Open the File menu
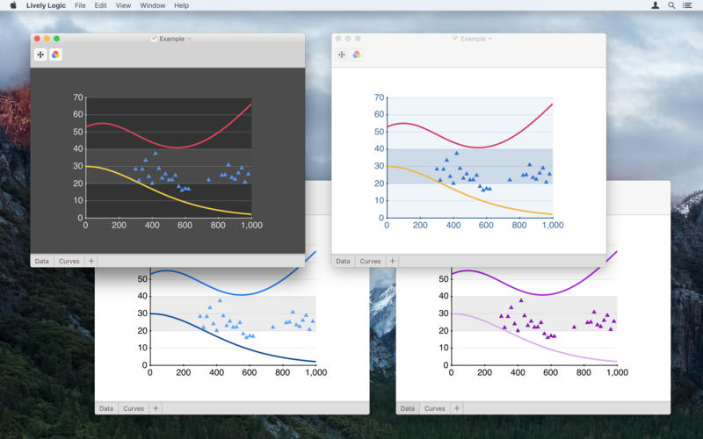Screen dimensions: 703x439 pos(80,5)
